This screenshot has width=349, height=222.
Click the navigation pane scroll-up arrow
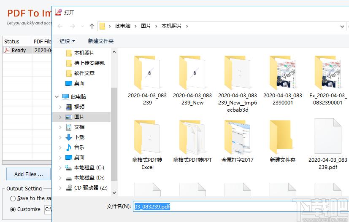[114, 52]
